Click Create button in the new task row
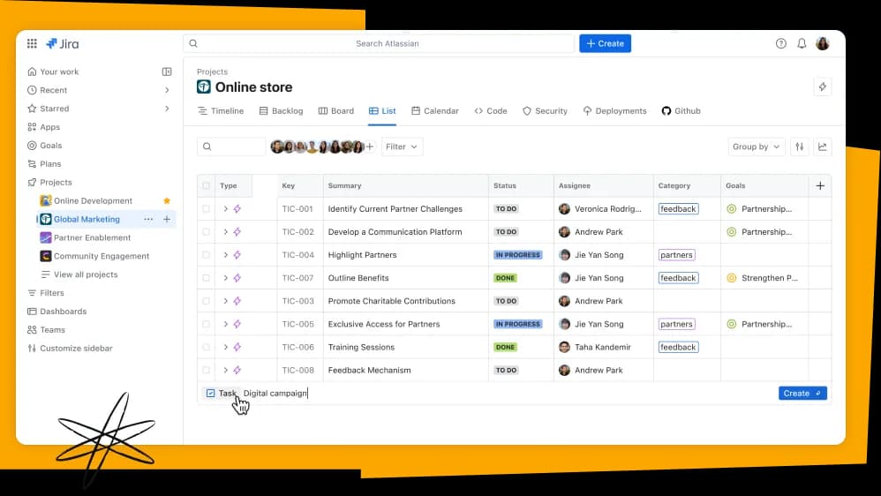Screen dimensions: 881x496 [802, 394]
